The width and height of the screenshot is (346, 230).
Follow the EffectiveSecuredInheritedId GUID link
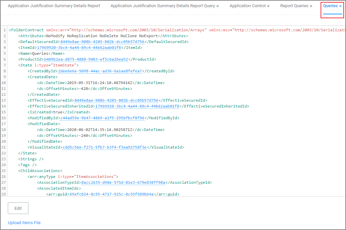coord(137,106)
